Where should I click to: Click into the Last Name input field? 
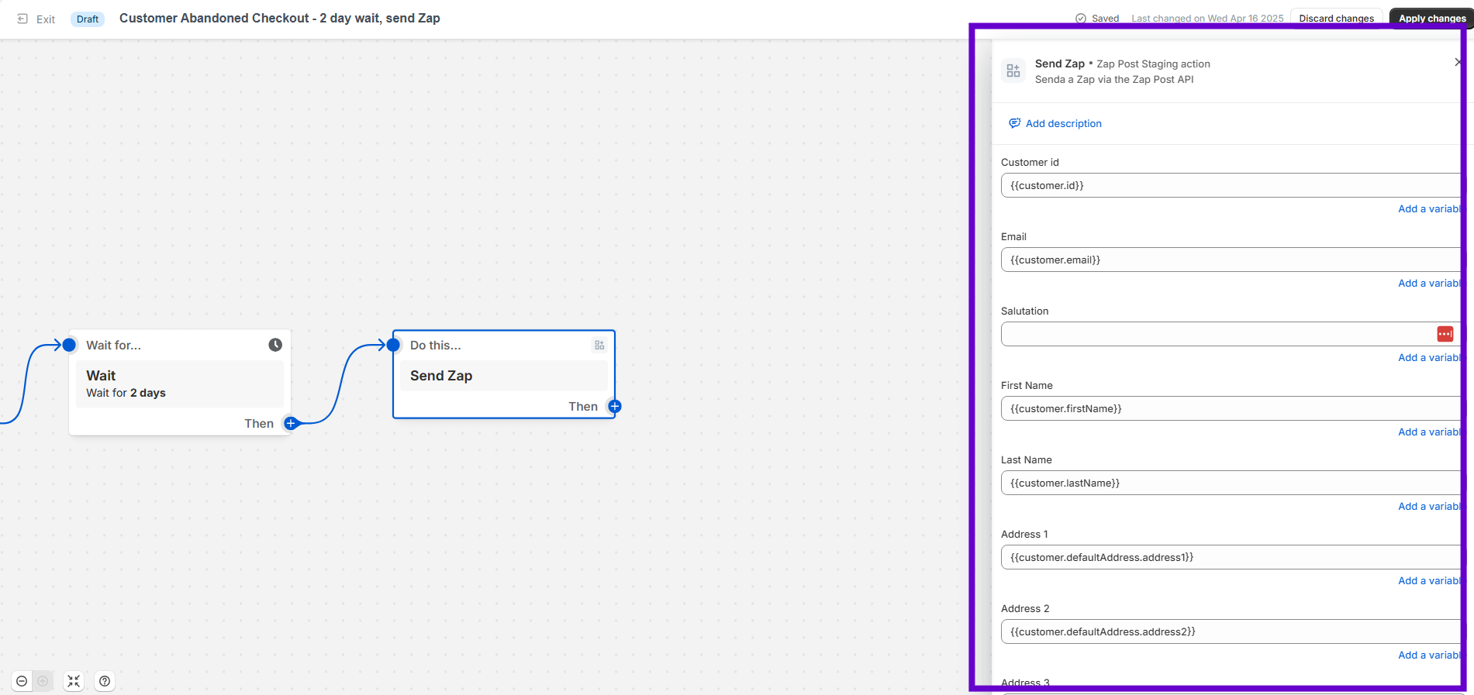(1229, 483)
